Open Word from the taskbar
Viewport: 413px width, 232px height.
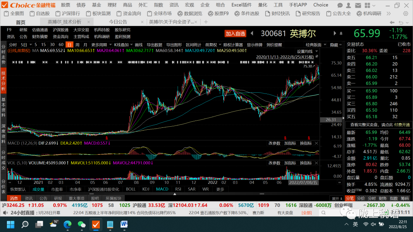(x=124, y=224)
